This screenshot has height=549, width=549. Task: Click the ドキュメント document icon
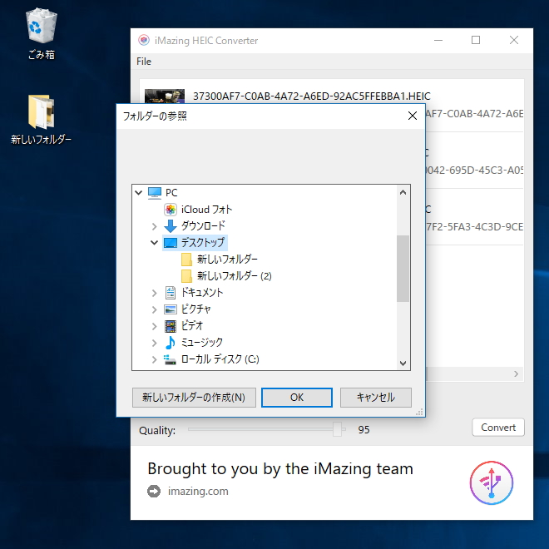171,293
